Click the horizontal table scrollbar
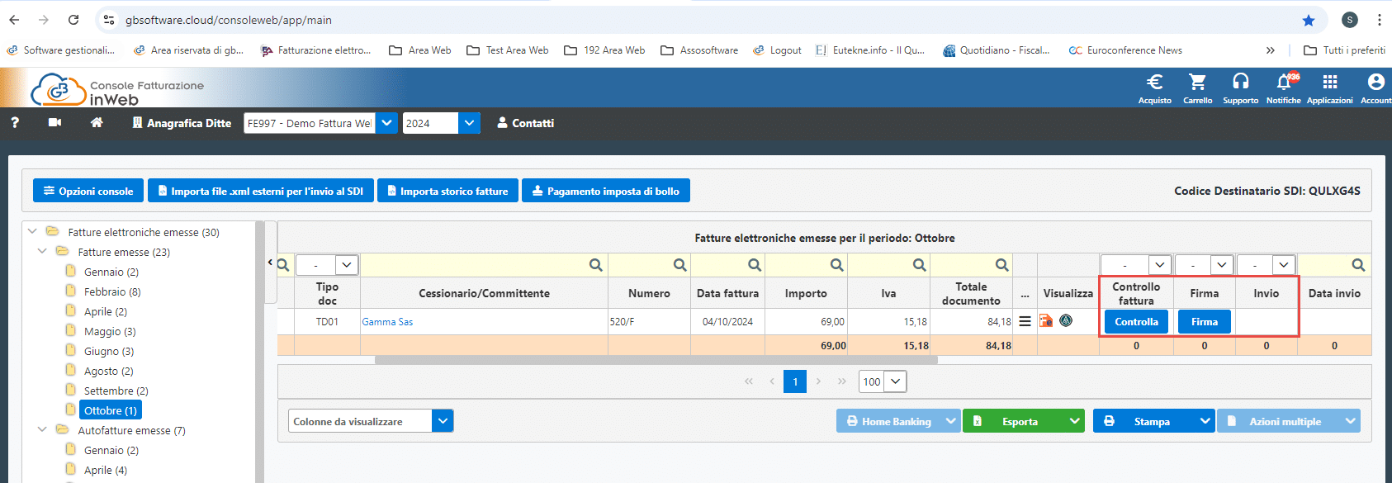This screenshot has width=1392, height=483. tap(656, 360)
